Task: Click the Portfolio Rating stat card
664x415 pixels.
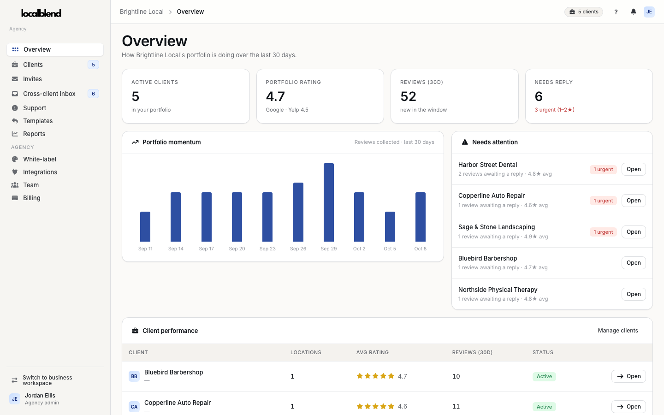Action: 320,96
